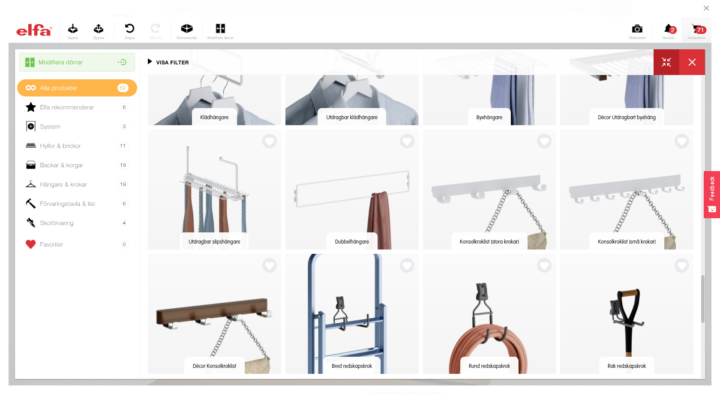Viewport: 720px width, 394px height.
Task: Select the Décor Konsolkroklist product thumbnail
Action: (214, 314)
